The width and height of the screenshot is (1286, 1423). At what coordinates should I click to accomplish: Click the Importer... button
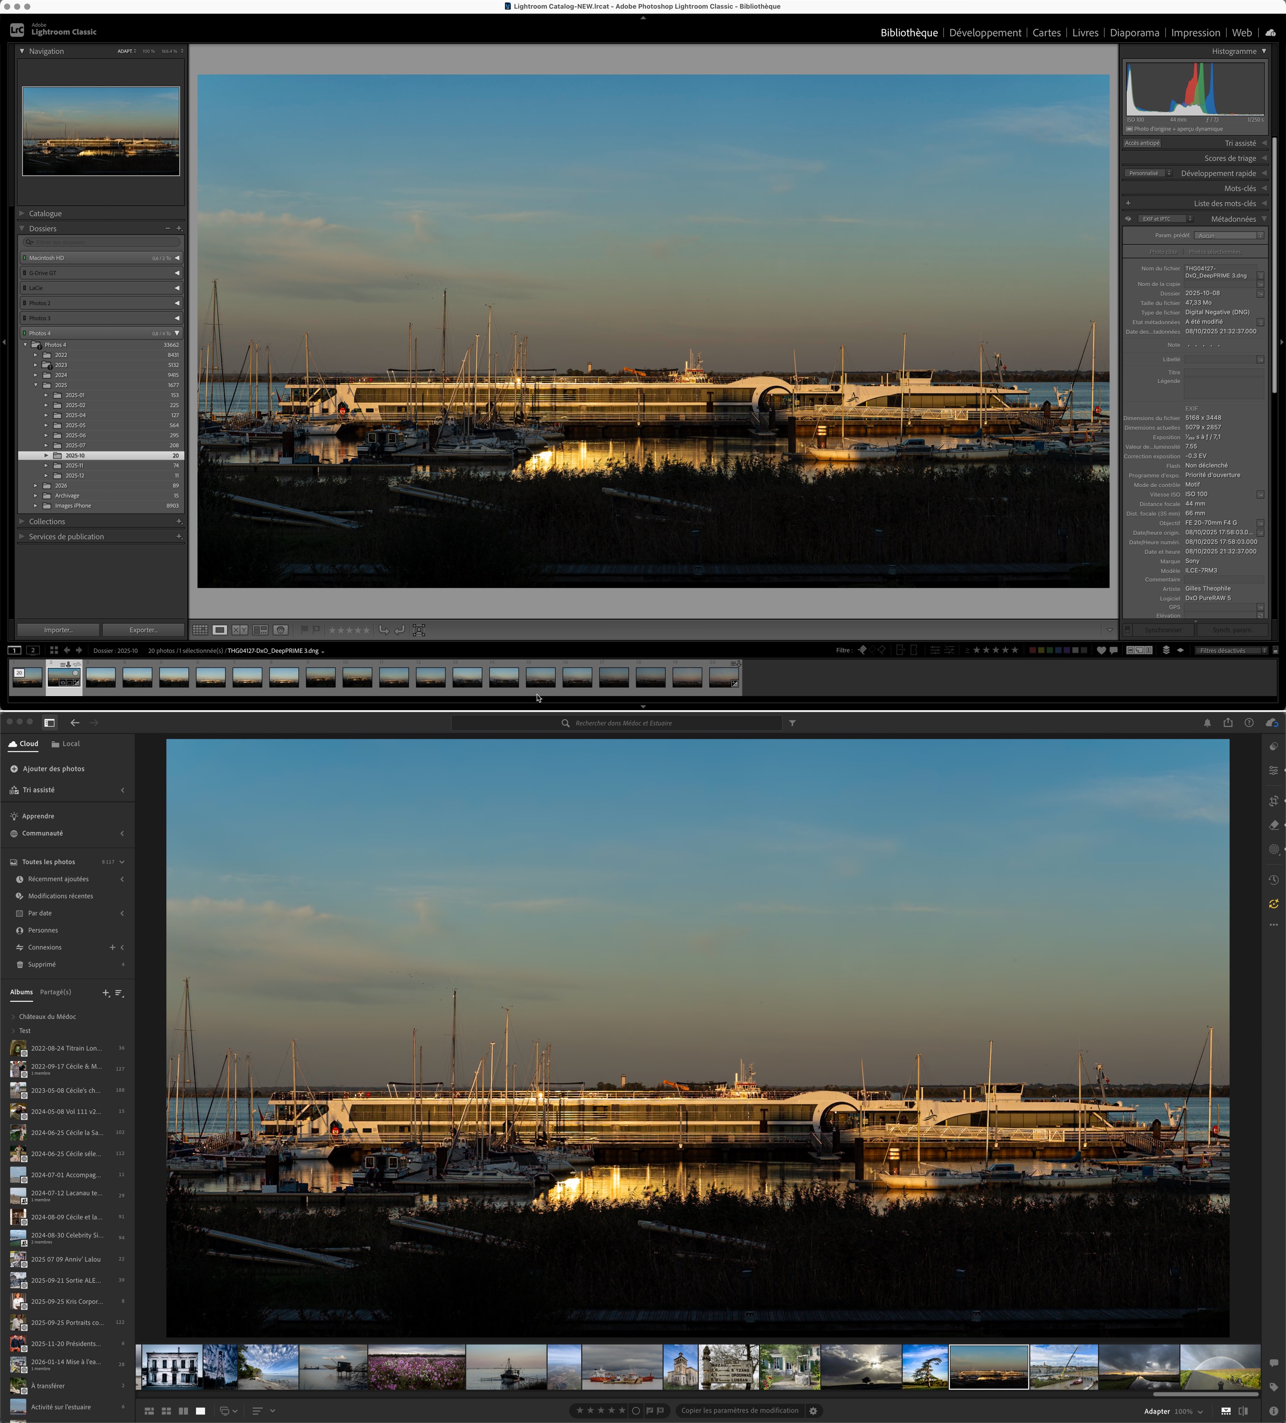58,630
